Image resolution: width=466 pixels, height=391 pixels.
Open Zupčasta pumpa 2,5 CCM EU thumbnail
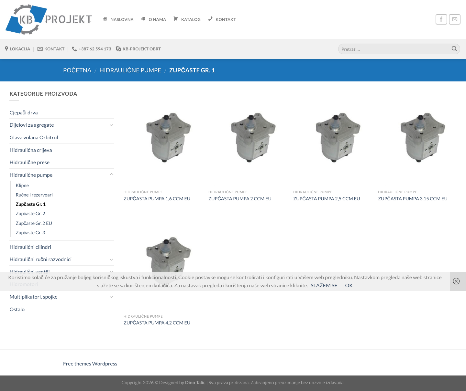click(338, 138)
